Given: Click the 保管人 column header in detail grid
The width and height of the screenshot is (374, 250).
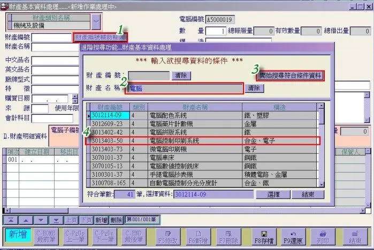Looking at the screenshot, I should tap(350, 152).
